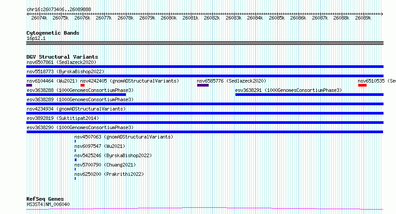Open nsv5425246 (ByrskaBishop2022) label
Viewport: 396px width, 214px height.
(x=113, y=155)
